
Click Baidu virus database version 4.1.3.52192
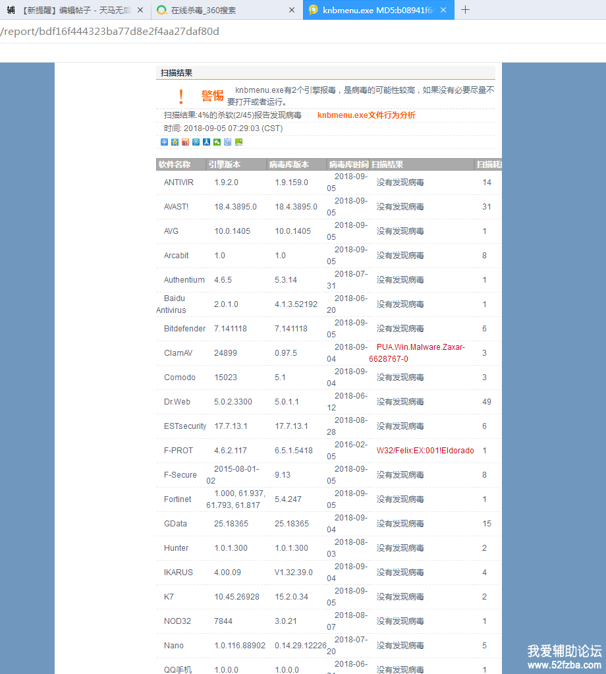click(296, 304)
